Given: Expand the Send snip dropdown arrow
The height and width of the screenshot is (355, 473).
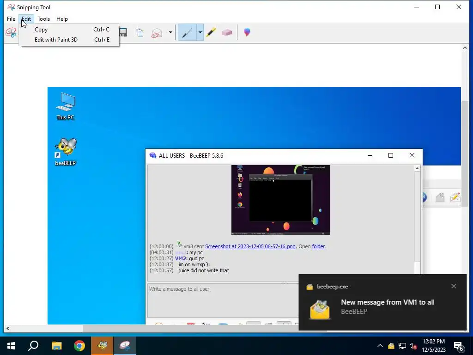Looking at the screenshot, I should [x=170, y=32].
